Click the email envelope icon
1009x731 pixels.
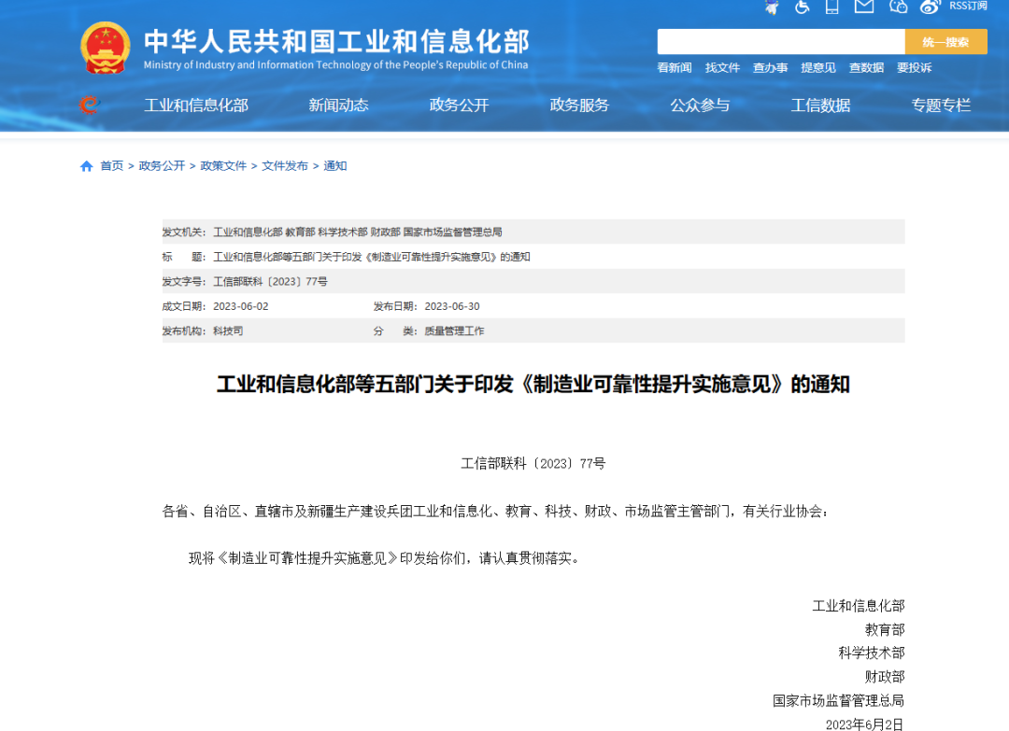tap(864, 7)
